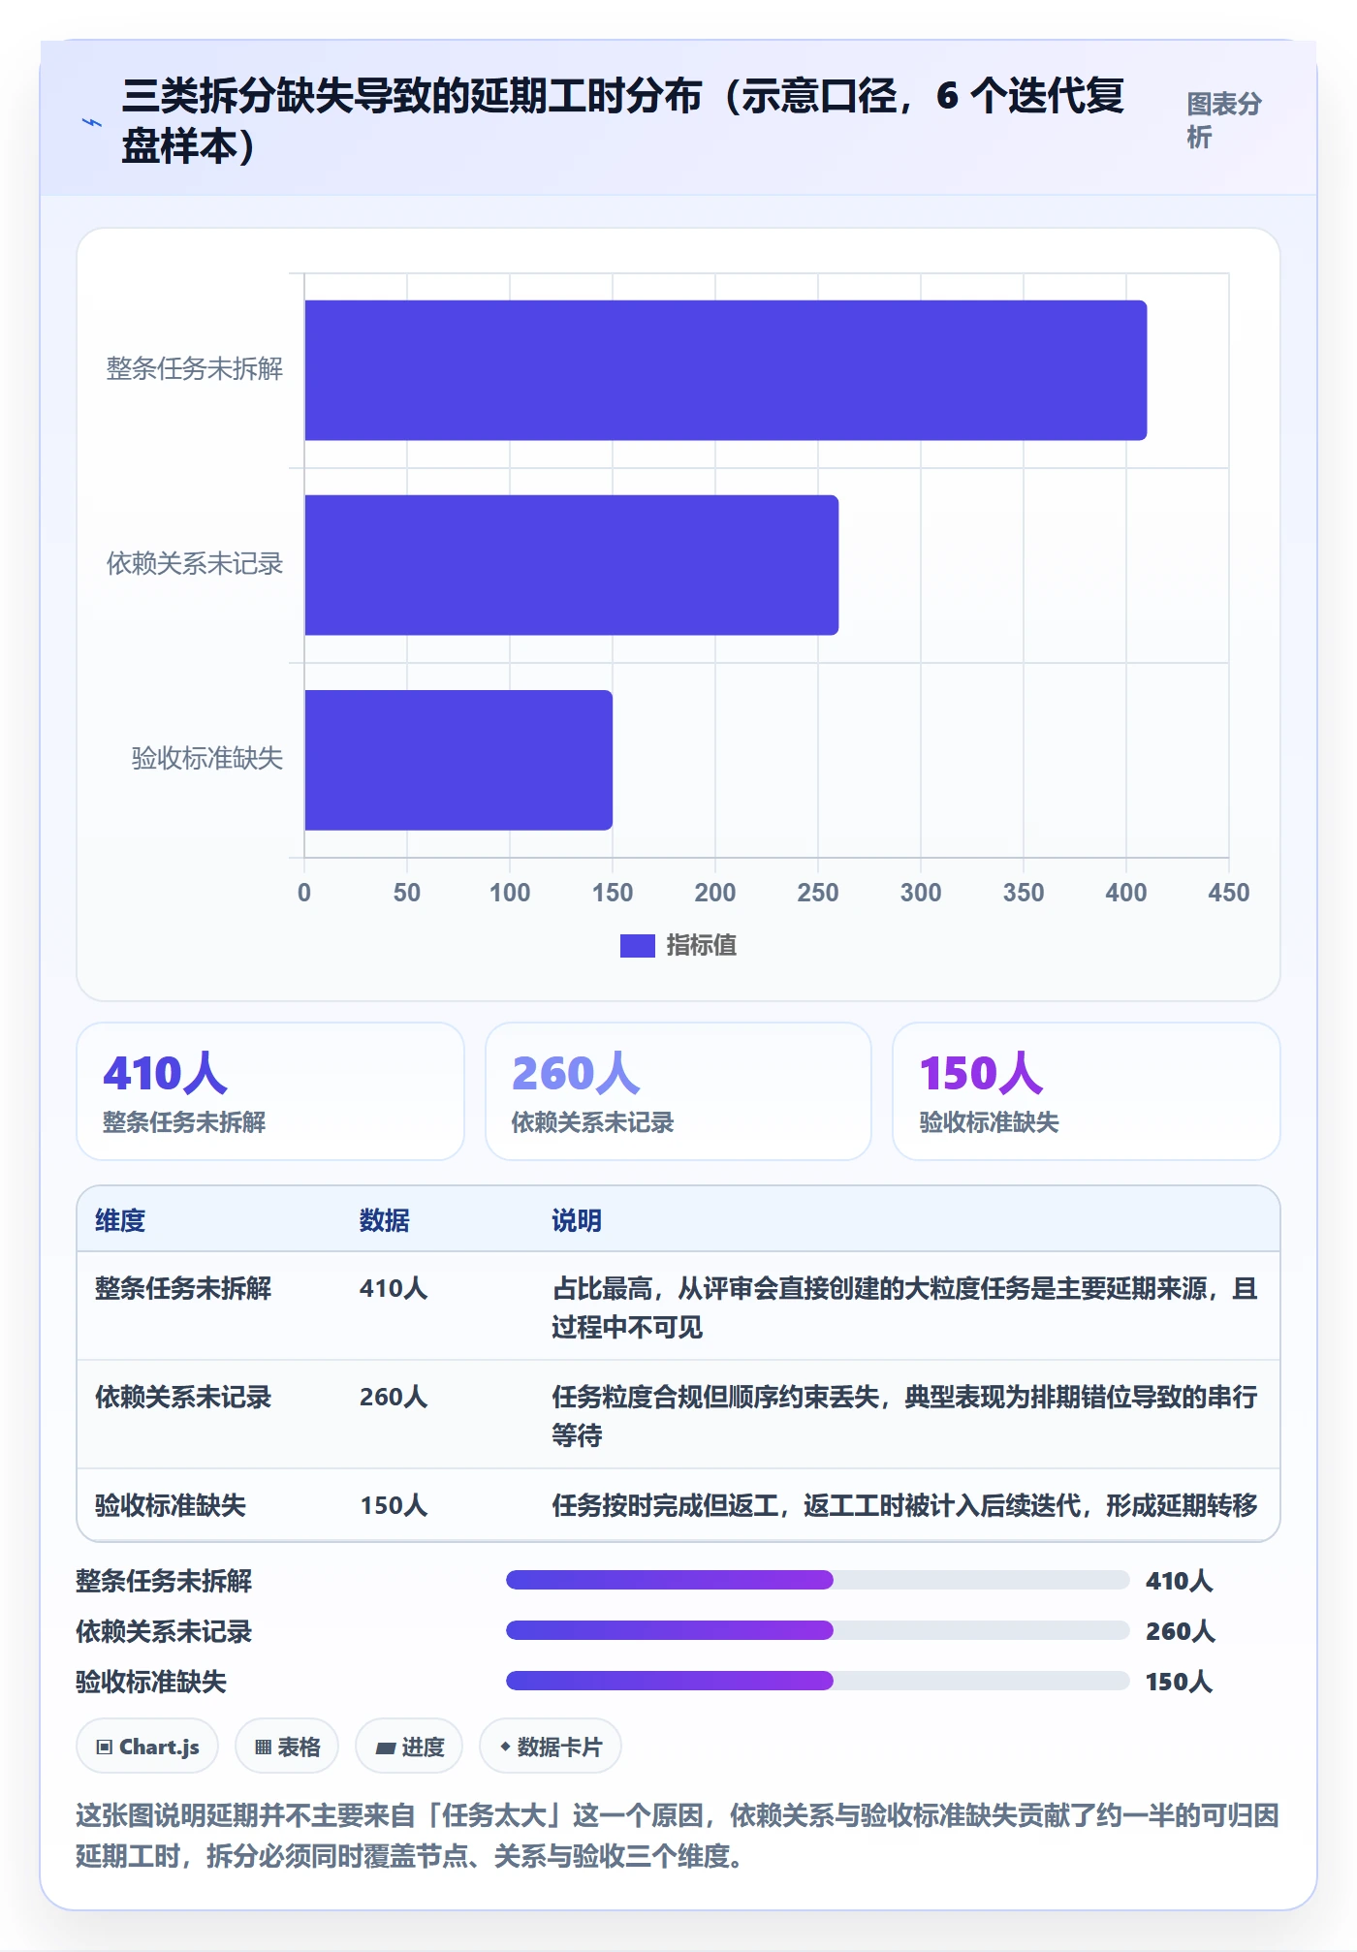
Task: Click the 整条任务未拆解 progress bar
Action: pyautogui.click(x=817, y=1580)
